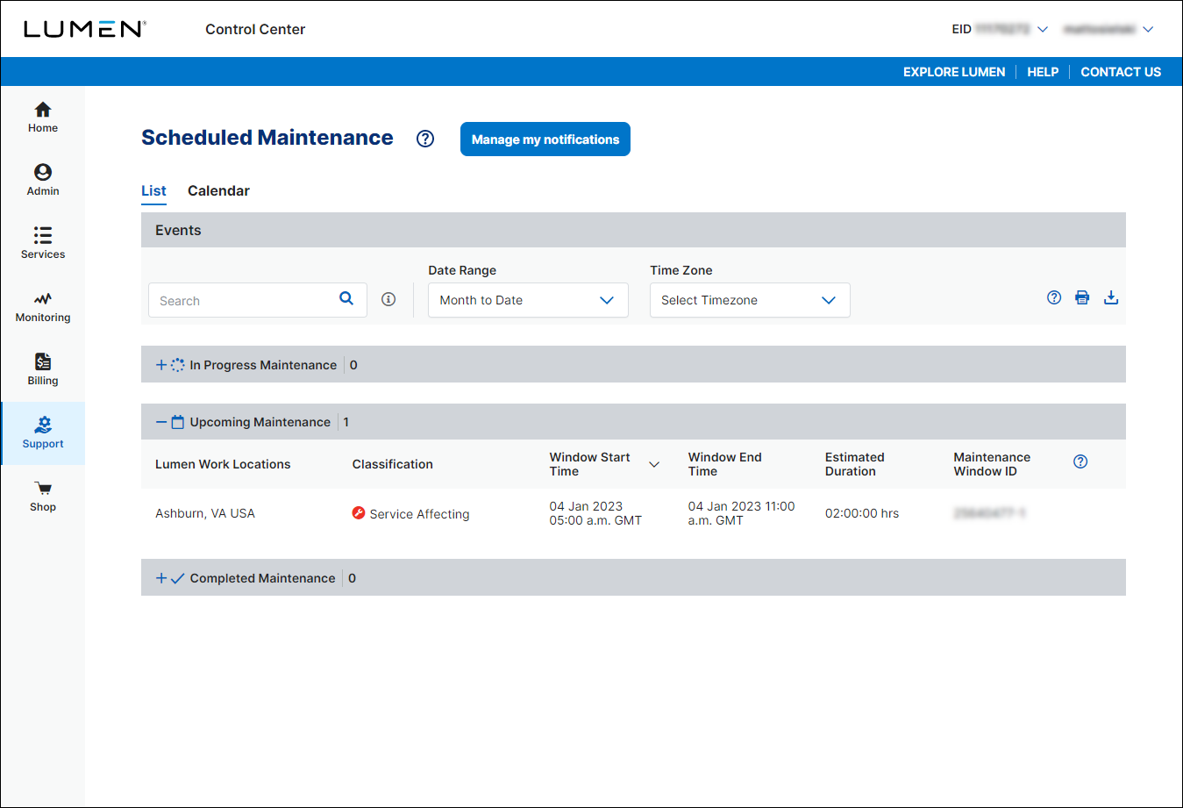Open the Monitoring section
Screen dimensions: 1183x808
pyautogui.click(x=42, y=307)
